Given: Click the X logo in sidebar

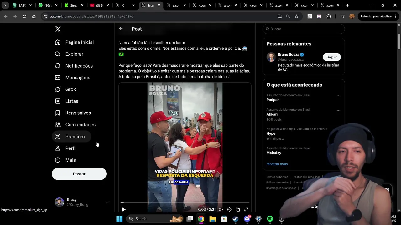Looking at the screenshot, I should (x=58, y=29).
